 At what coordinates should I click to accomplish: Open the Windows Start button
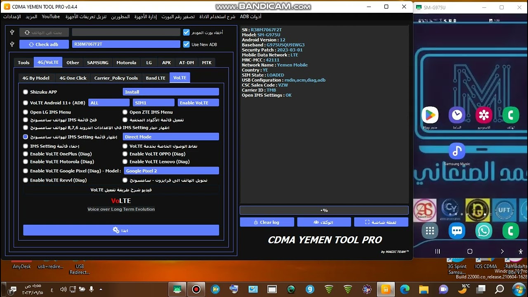tap(518, 290)
